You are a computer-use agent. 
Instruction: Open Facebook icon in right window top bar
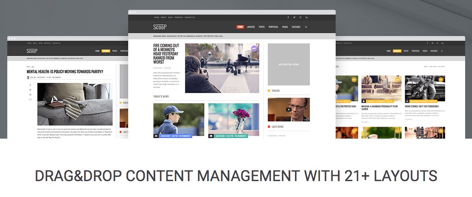coord(427,43)
